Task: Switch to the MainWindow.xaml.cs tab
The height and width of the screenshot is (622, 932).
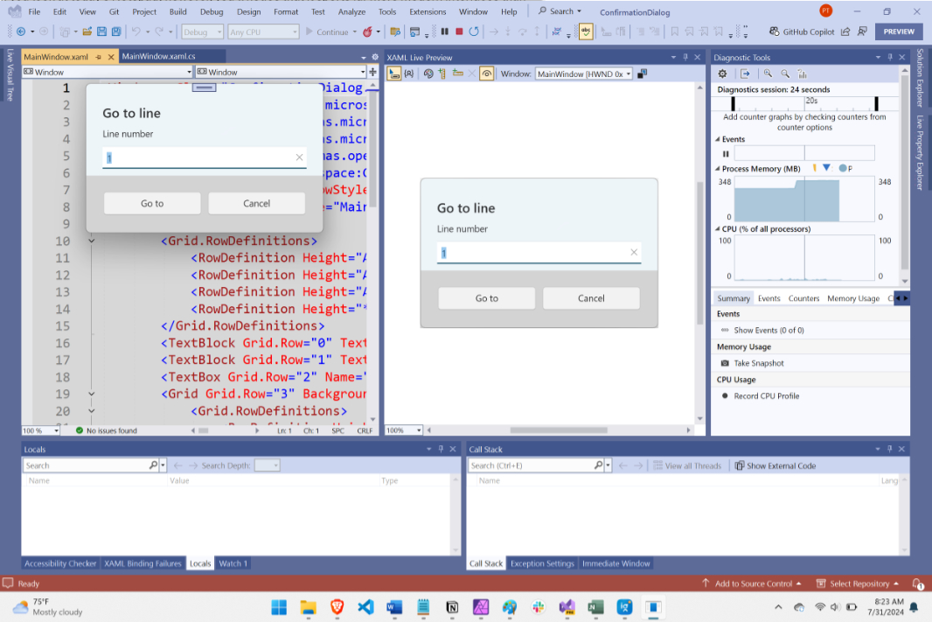Action: (x=158, y=57)
